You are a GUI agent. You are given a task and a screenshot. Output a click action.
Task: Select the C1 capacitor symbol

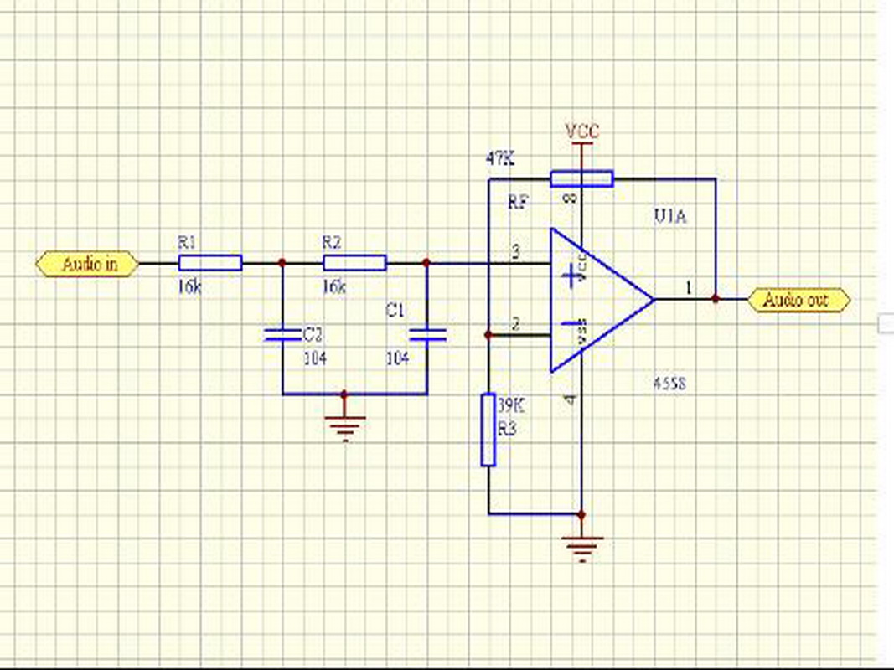pyautogui.click(x=426, y=335)
